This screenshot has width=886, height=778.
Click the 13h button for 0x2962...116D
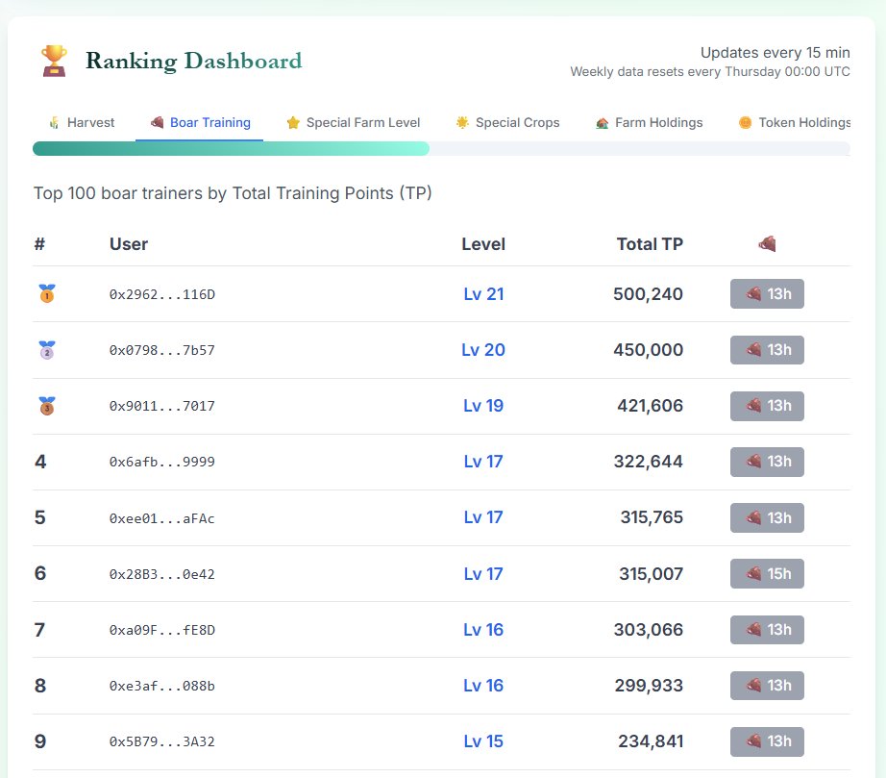point(767,294)
